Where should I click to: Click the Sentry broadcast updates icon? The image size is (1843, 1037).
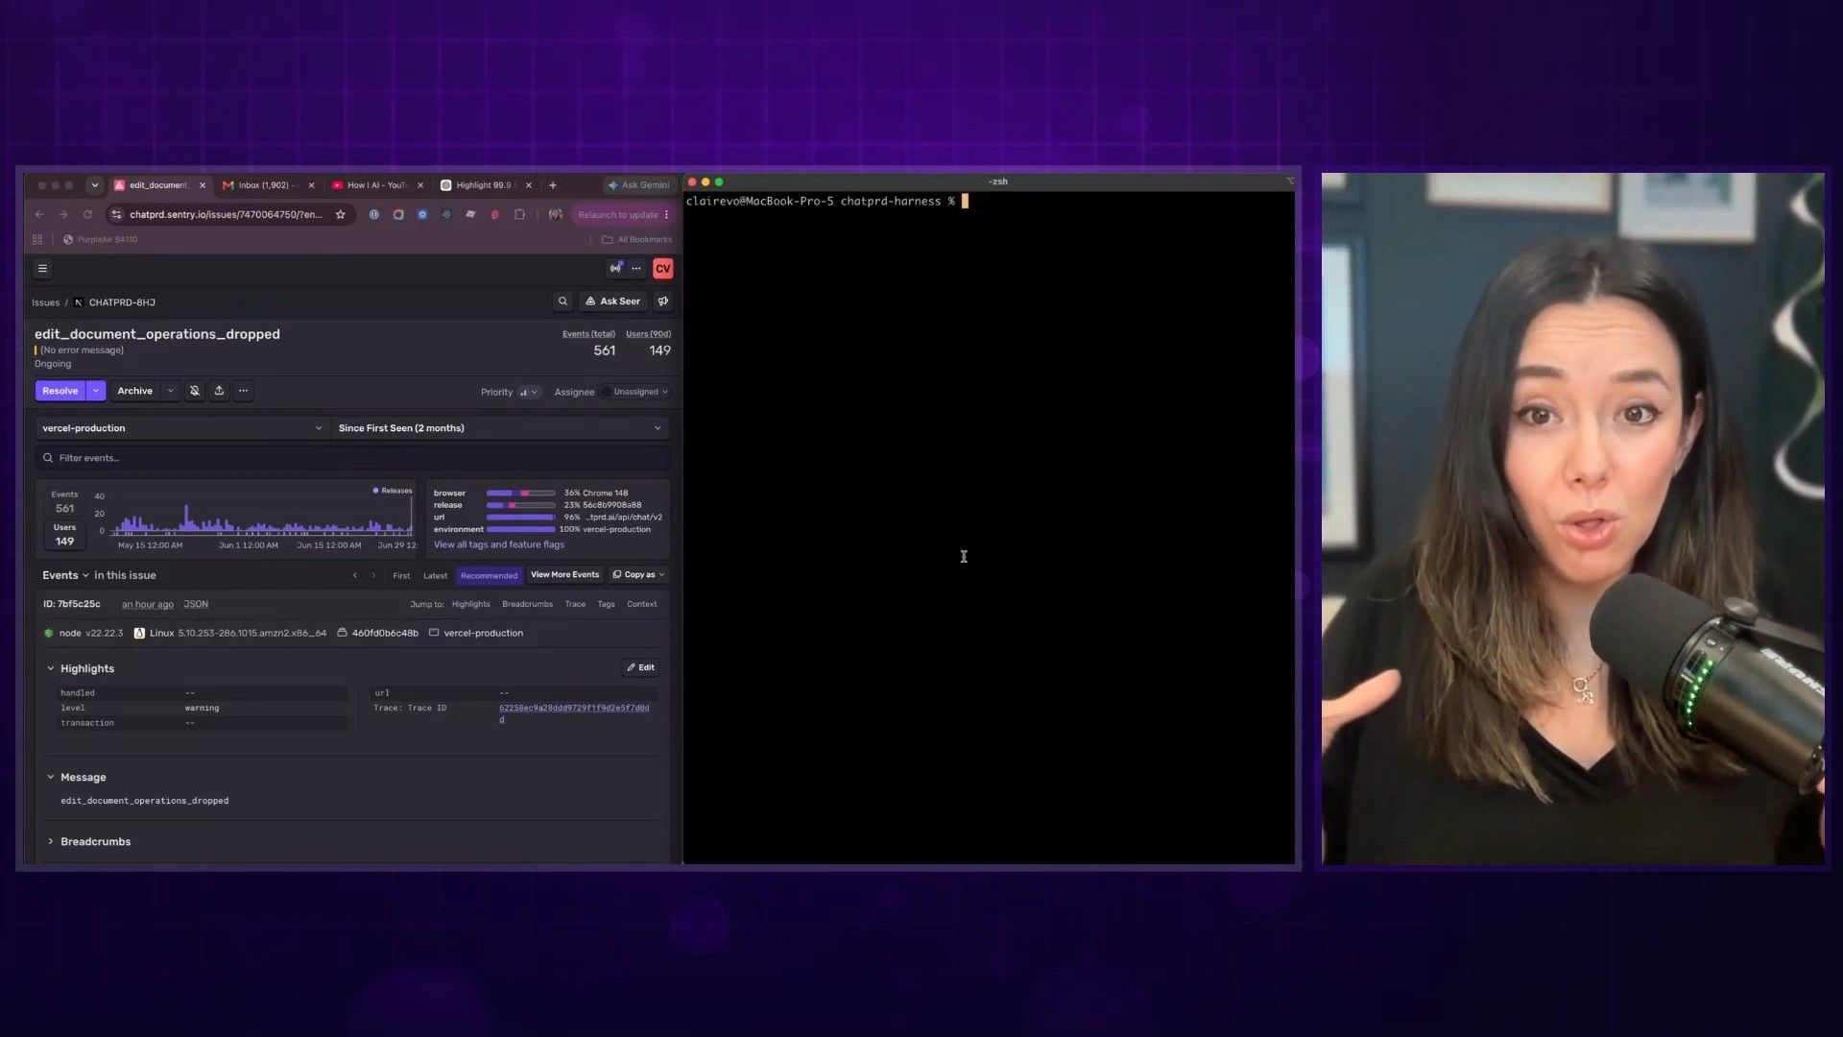(615, 269)
